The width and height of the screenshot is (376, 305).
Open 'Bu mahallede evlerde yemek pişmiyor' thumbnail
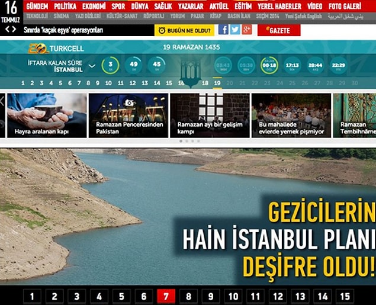pyautogui.click(x=291, y=115)
